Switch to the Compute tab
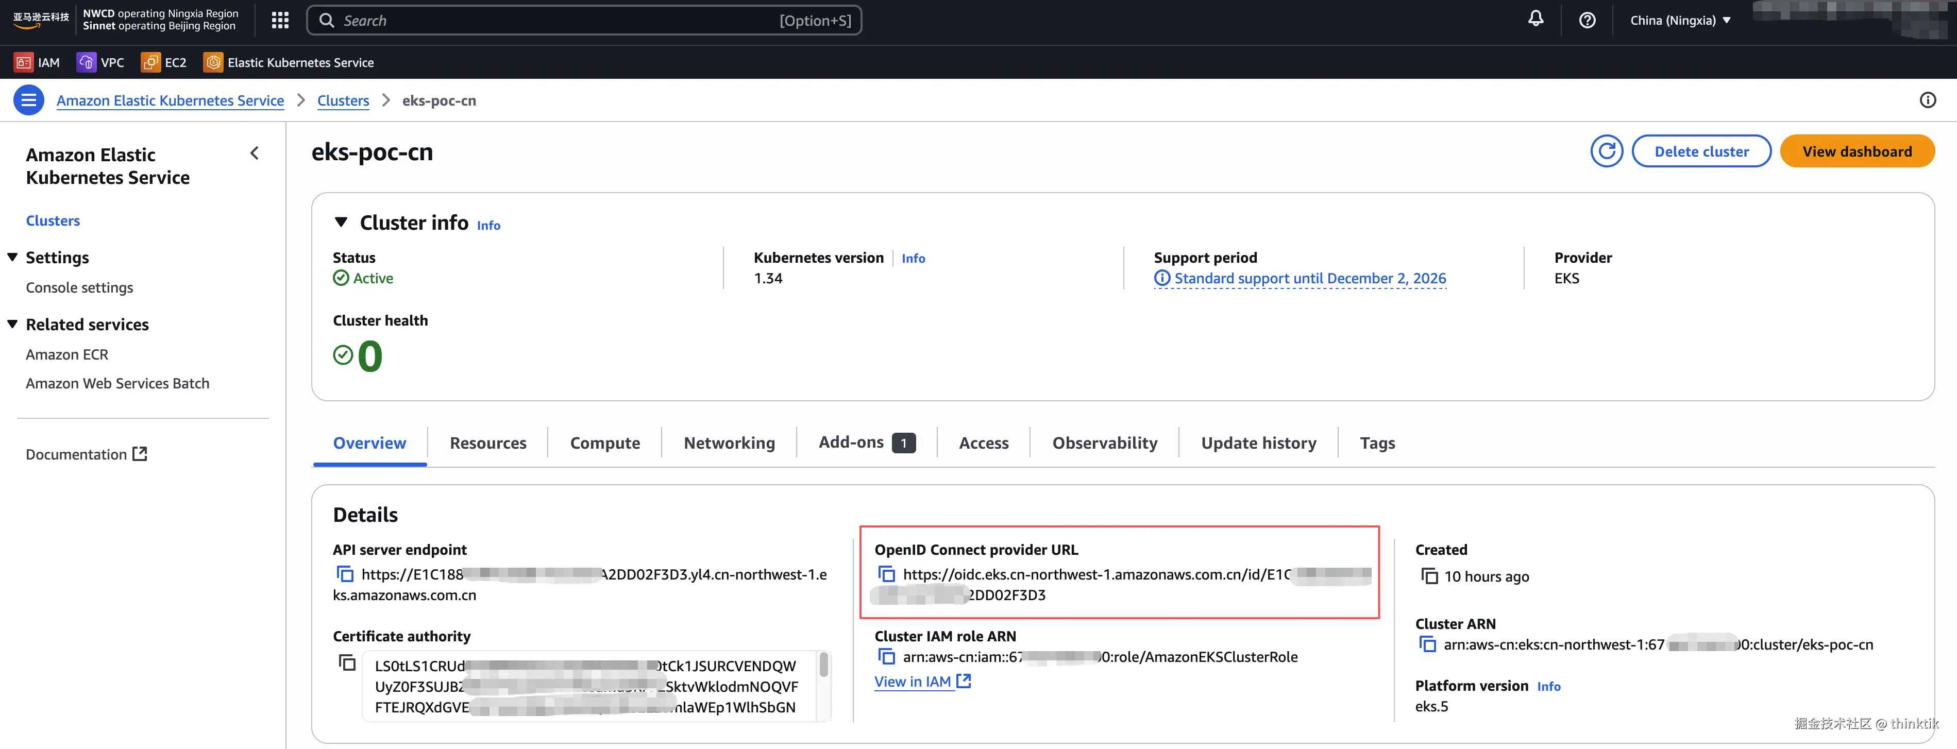Viewport: 1957px width, 749px height. 605,443
